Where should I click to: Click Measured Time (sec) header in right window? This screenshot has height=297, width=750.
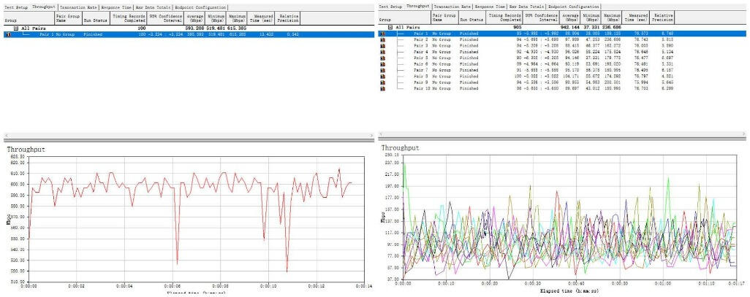637,18
